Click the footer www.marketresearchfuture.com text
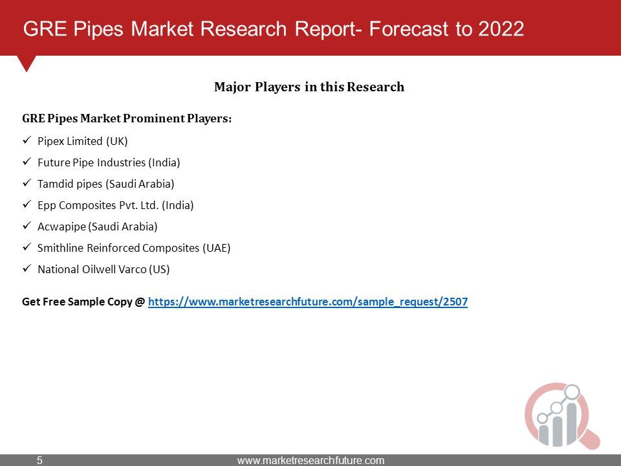This screenshot has width=621, height=466. tap(311, 460)
